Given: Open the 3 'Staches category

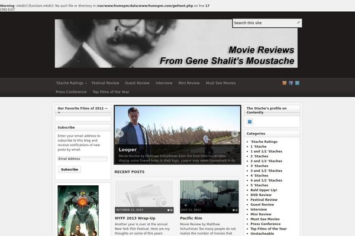Looking at the screenshot, I should click(259, 166).
